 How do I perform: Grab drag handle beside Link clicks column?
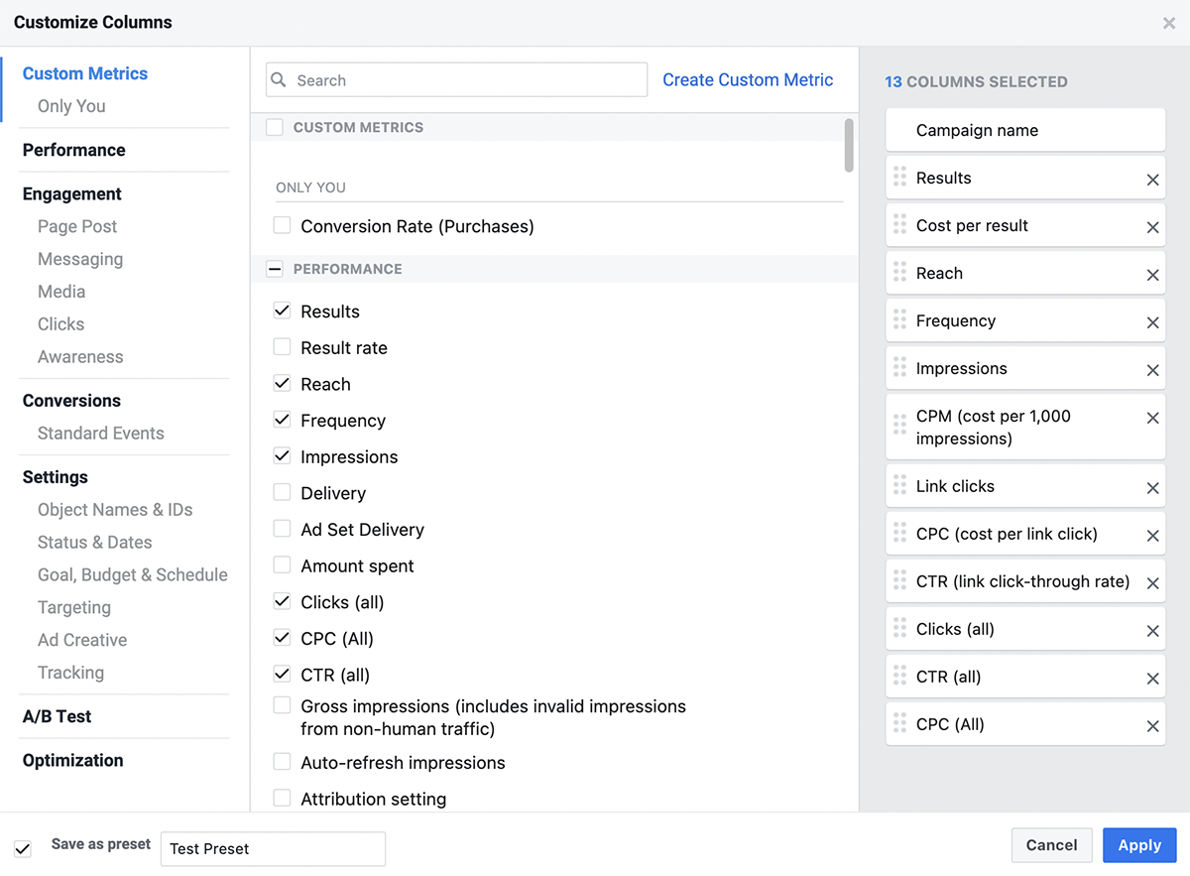point(899,485)
